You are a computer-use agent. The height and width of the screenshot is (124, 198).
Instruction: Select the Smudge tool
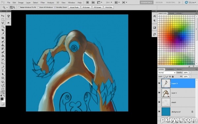pos(3,59)
